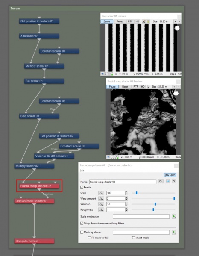
Task: Click Pause in Fractal warp shader Preview
Action: (x=112, y=87)
